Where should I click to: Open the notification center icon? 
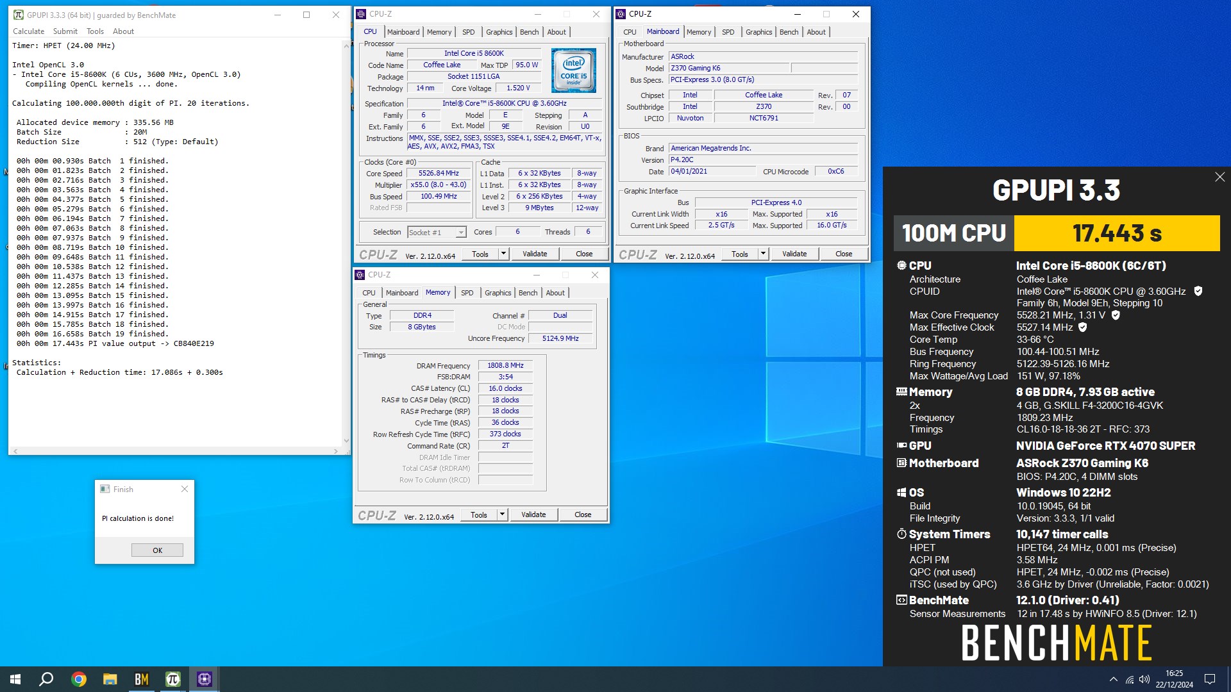click(1210, 679)
